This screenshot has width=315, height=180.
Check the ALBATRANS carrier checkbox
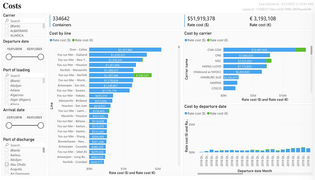pos(7,31)
